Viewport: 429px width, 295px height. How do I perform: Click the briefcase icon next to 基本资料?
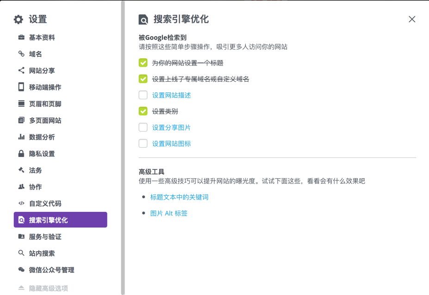coord(21,37)
